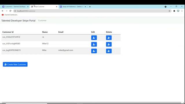Delete customer named ra
Image resolution: width=185 pixels, height=104 pixels.
[x=109, y=38]
